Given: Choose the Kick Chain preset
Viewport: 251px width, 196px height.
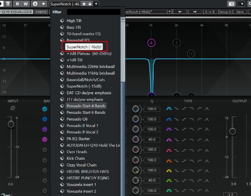Looking at the screenshot, I should click(76, 158).
